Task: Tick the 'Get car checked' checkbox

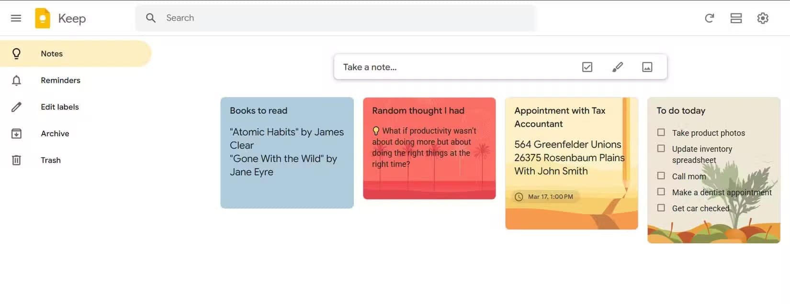Action: pos(661,208)
